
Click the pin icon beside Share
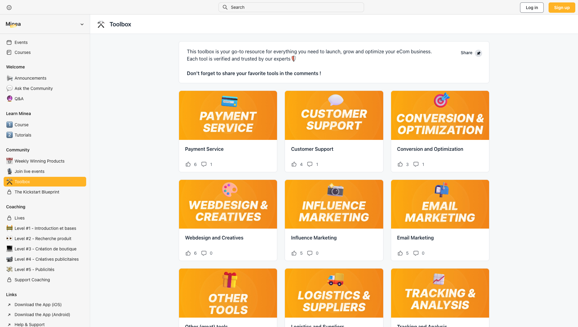[x=478, y=53]
